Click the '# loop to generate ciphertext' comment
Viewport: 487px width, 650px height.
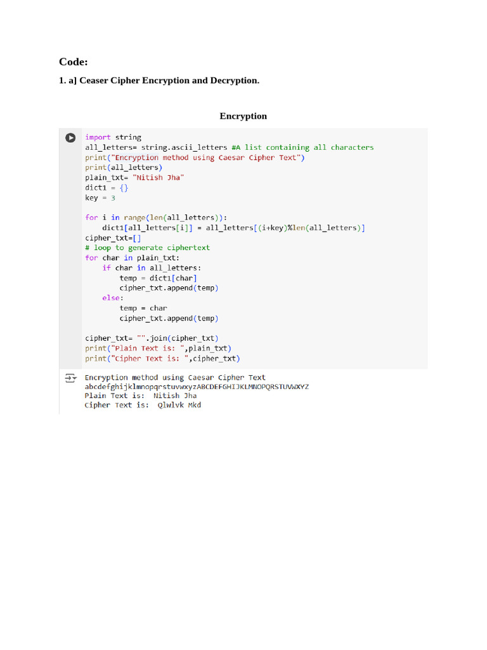(x=147, y=248)
